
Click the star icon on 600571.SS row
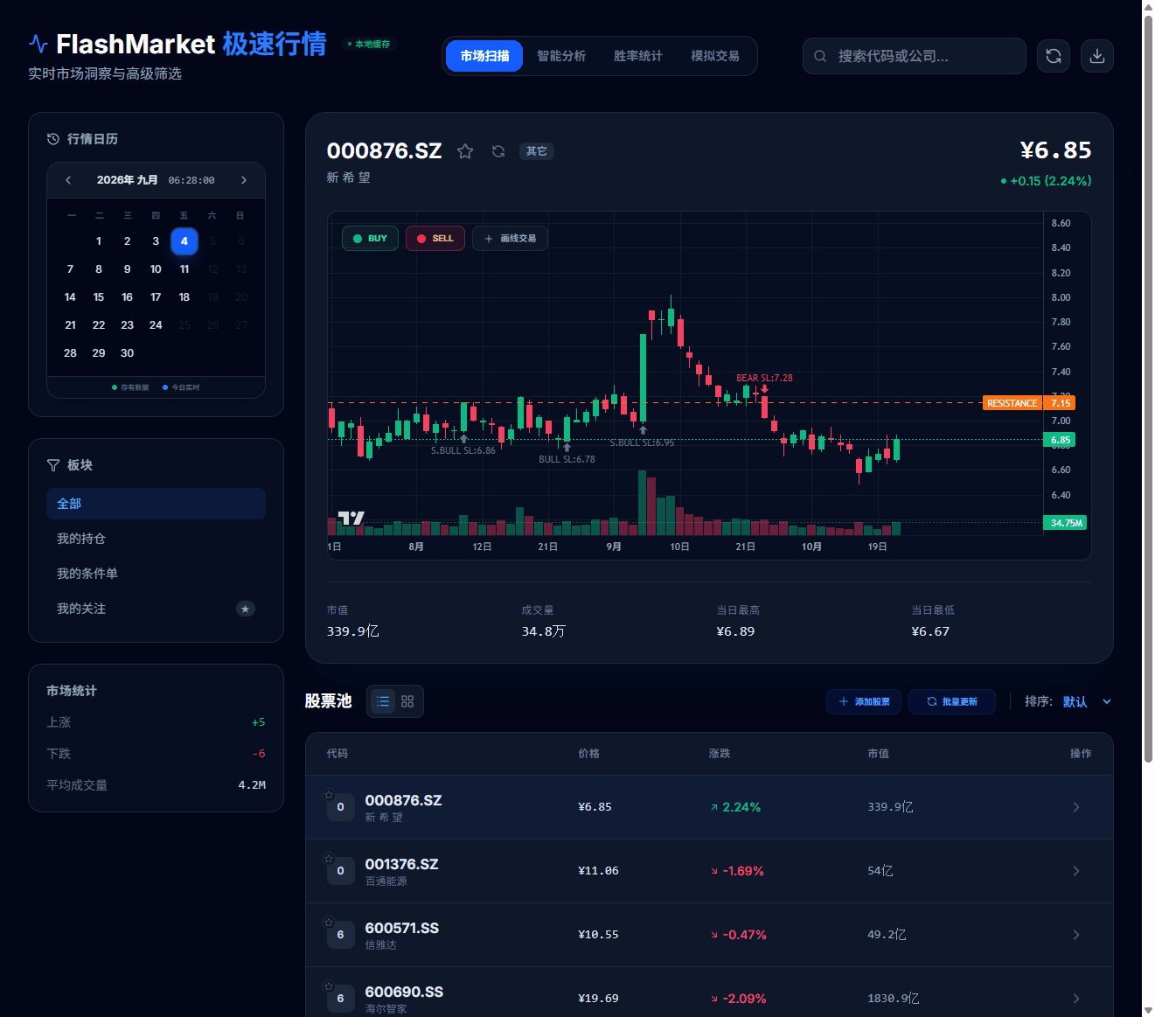coord(329,923)
